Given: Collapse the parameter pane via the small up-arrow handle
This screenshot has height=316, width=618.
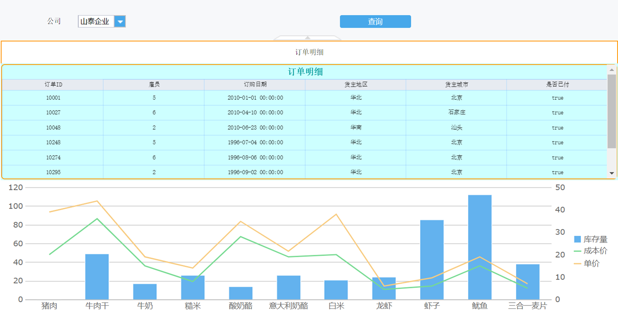Looking at the screenshot, I should tap(308, 38).
